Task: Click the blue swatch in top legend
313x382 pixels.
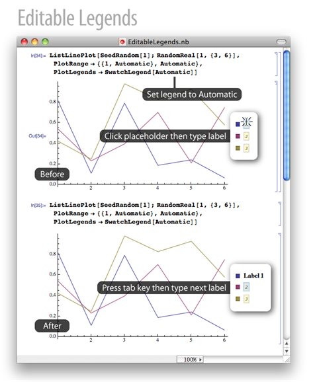Action: (238, 124)
